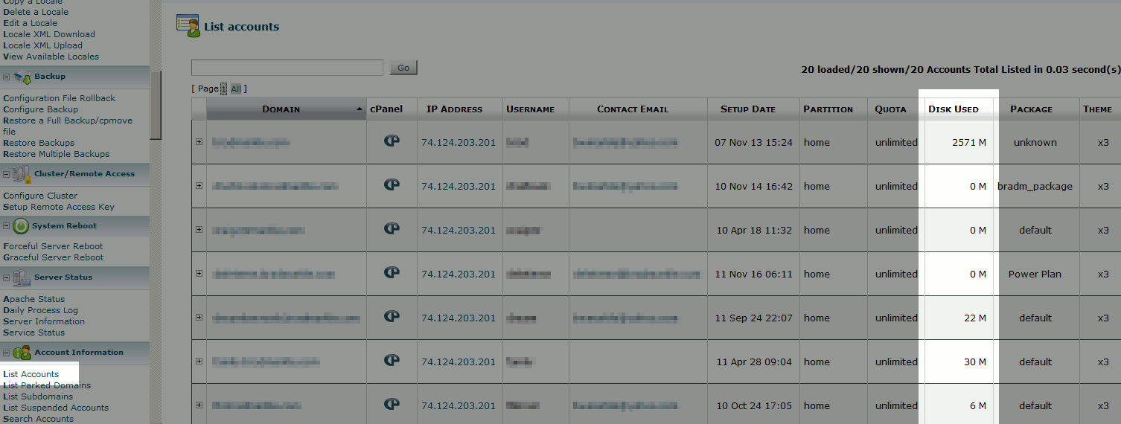1121x424 pixels.
Task: Click the List accounts header icon
Action: (x=188, y=25)
